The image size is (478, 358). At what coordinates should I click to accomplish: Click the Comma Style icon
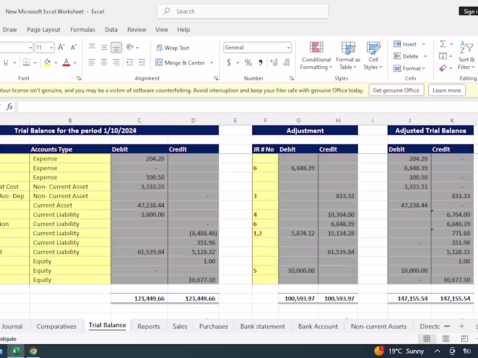(x=261, y=63)
